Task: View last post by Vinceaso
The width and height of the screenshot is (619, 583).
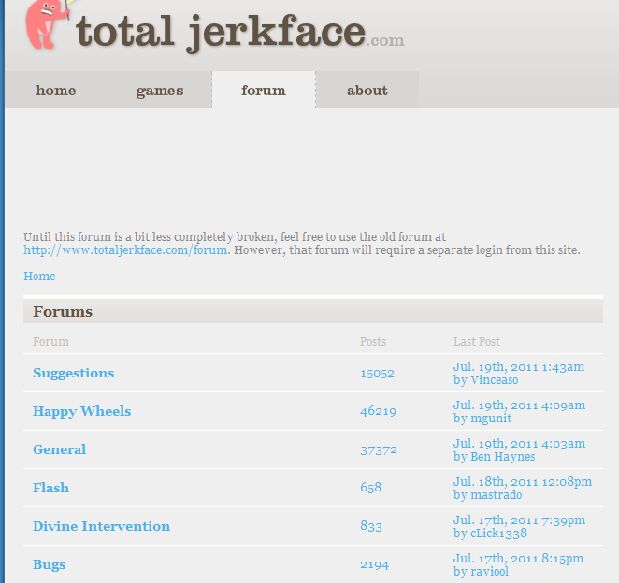Action: click(x=519, y=373)
